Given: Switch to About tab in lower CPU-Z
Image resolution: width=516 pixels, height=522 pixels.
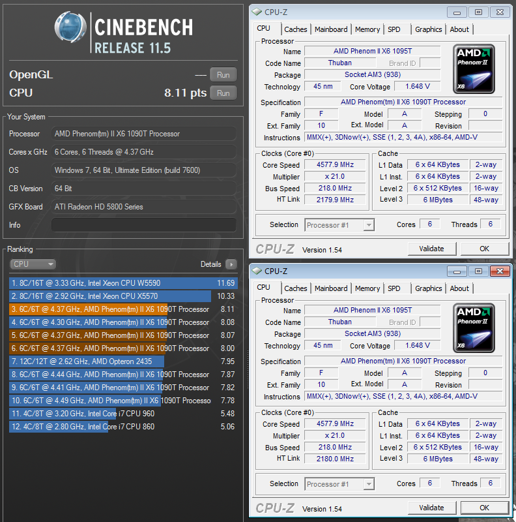Looking at the screenshot, I should tap(459, 288).
